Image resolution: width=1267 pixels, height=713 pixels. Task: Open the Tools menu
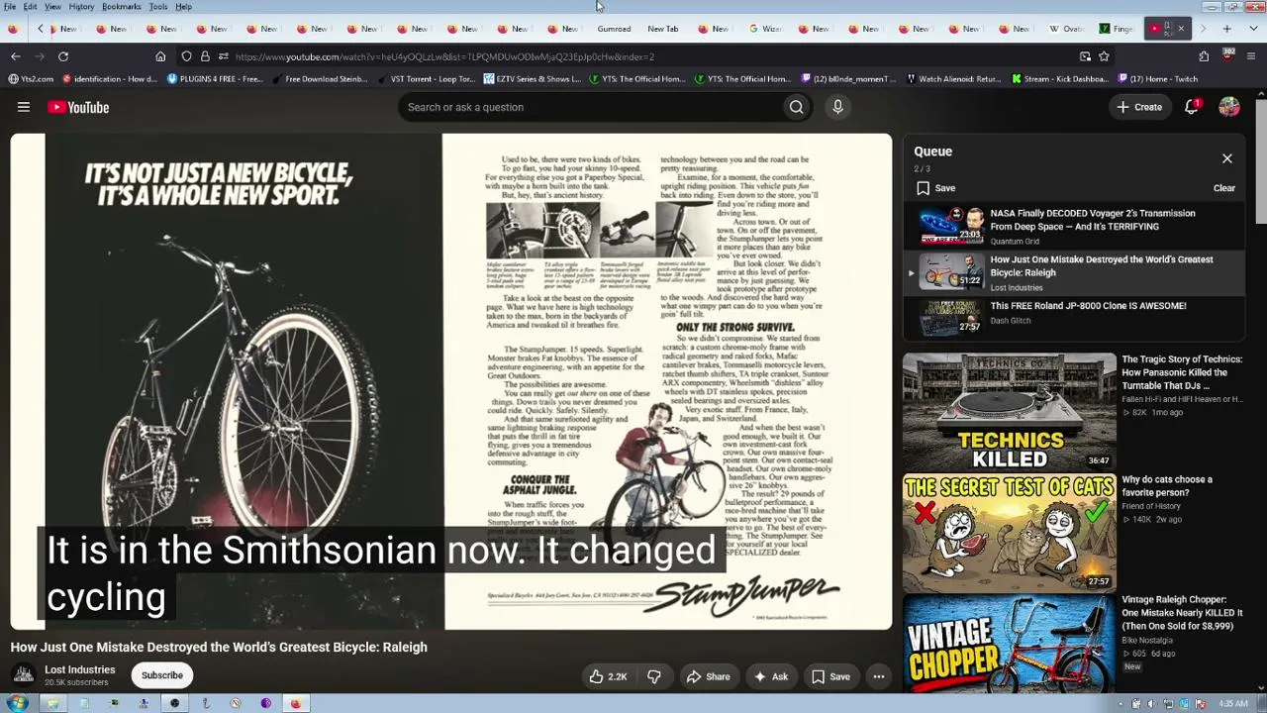tap(158, 7)
